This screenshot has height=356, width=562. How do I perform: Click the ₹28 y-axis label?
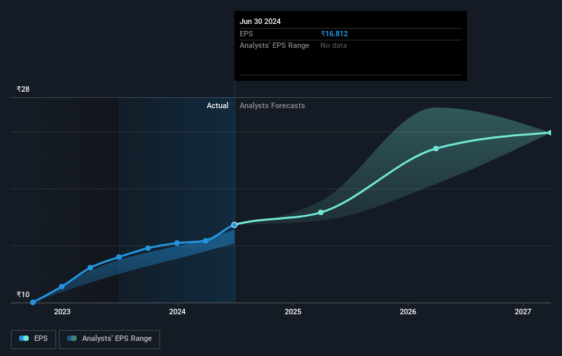point(23,89)
